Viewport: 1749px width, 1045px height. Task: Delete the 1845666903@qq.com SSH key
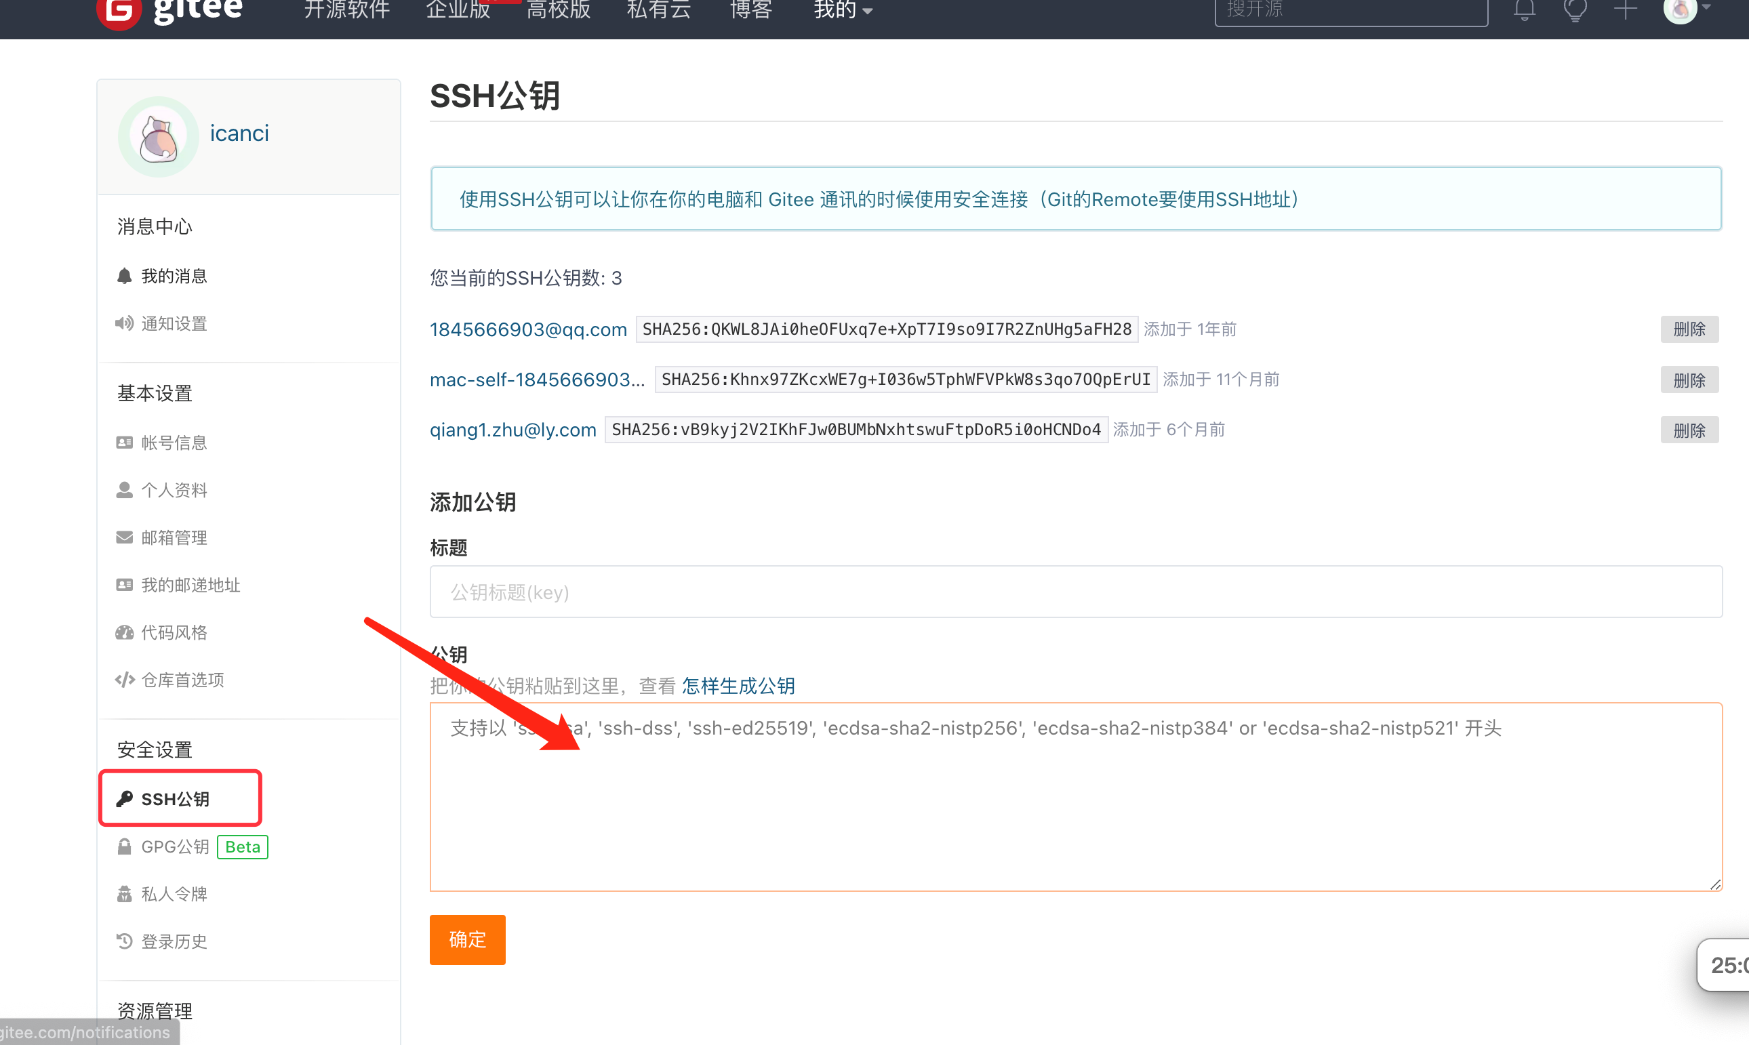point(1689,329)
